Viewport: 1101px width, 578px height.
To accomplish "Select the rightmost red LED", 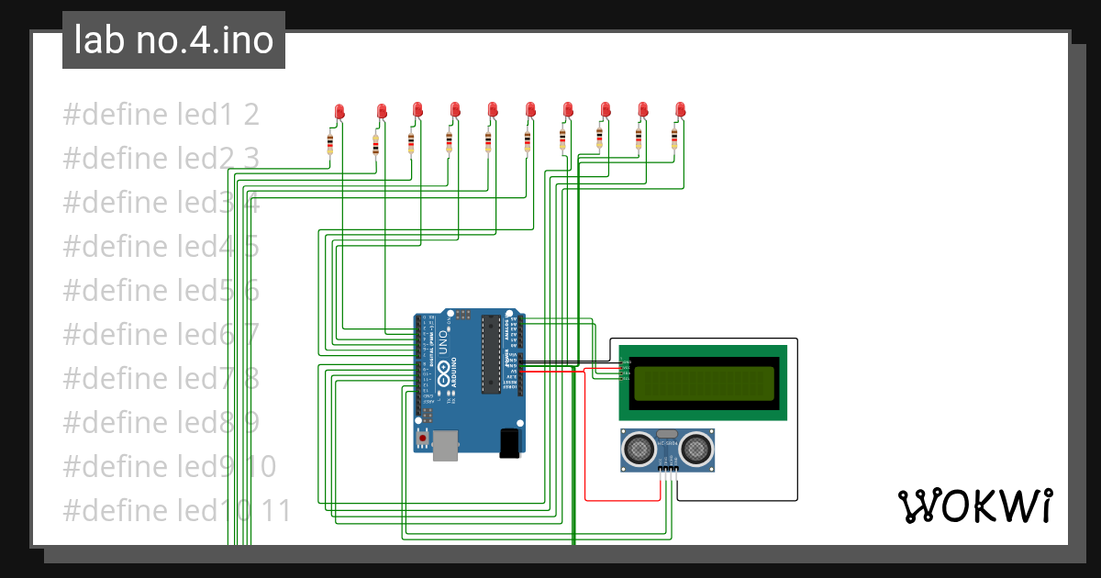I will tap(679, 108).
